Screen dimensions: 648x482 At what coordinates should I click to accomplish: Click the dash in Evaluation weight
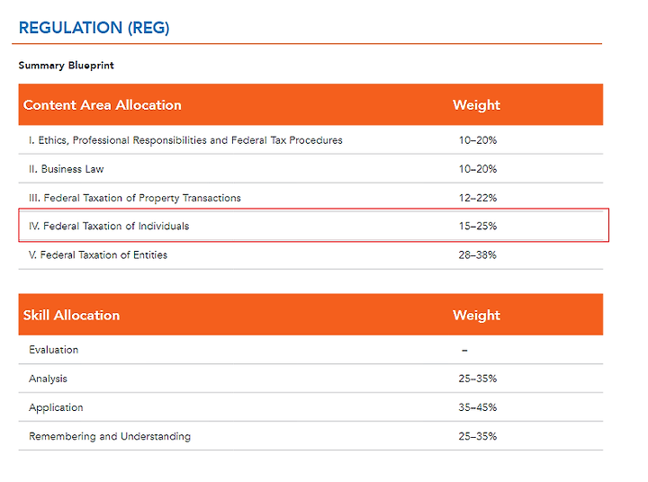[x=465, y=350]
